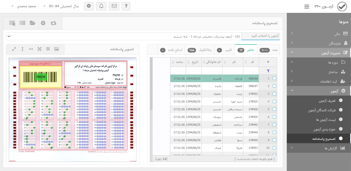Sort by the تاریخ column header
Screen dimensions: 351x171
[194, 62]
